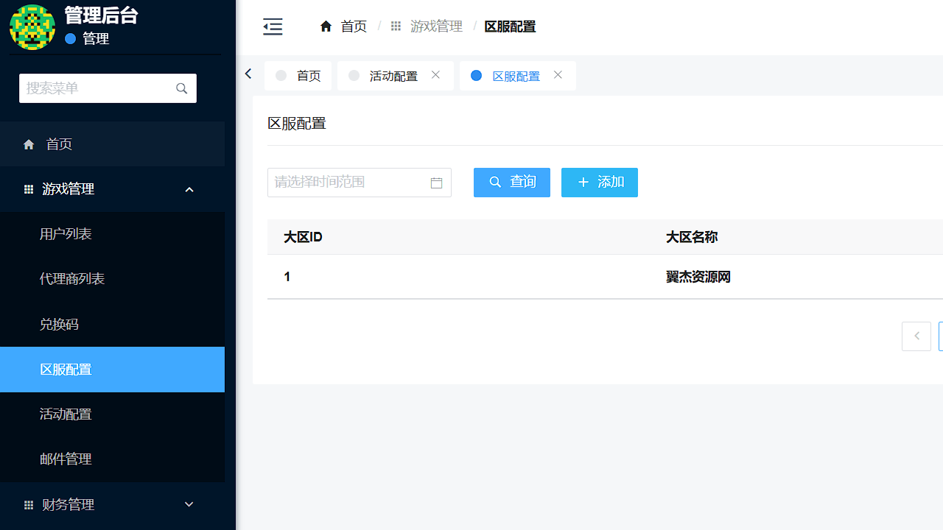The image size is (943, 530).
Task: Click the left arrow beside the tab bar
Action: 248,74
